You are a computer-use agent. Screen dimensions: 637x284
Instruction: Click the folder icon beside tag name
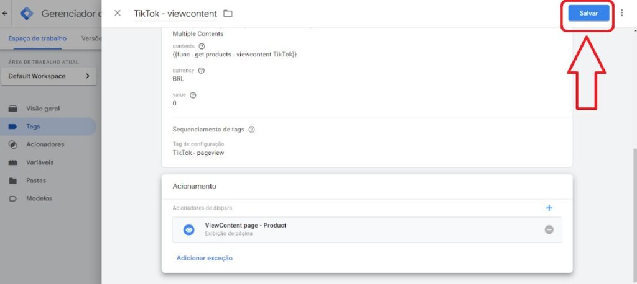pos(228,14)
